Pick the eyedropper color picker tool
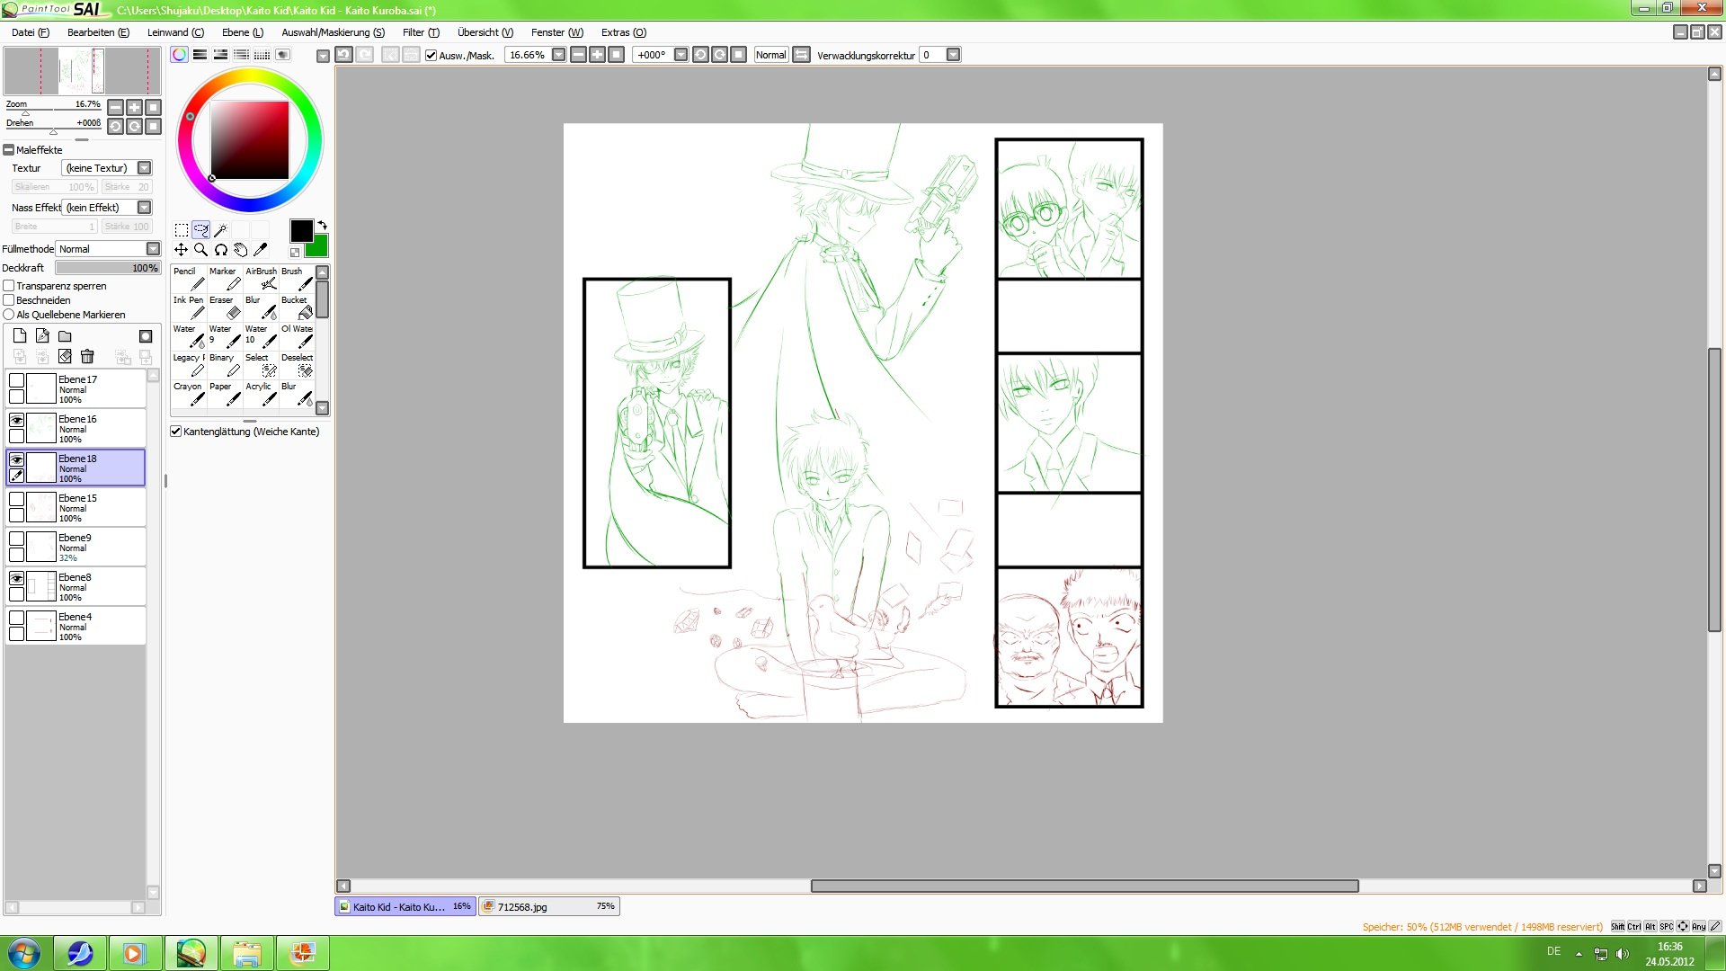The image size is (1726, 971). point(260,250)
